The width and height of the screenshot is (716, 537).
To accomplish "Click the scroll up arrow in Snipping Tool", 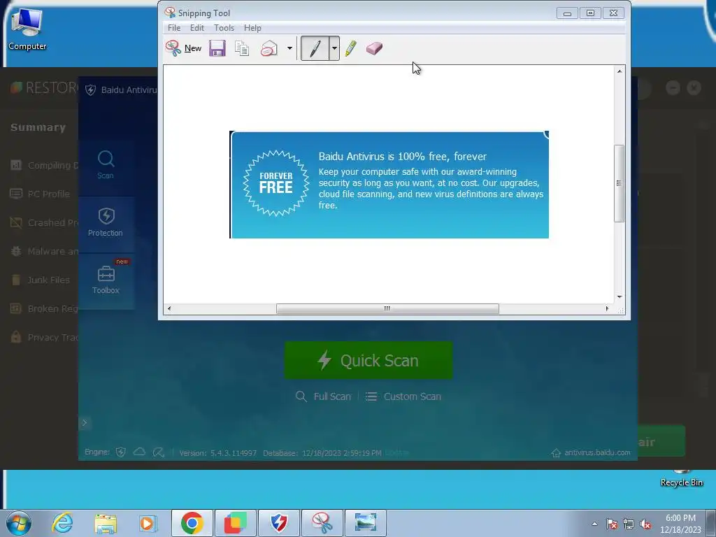I will (620, 71).
